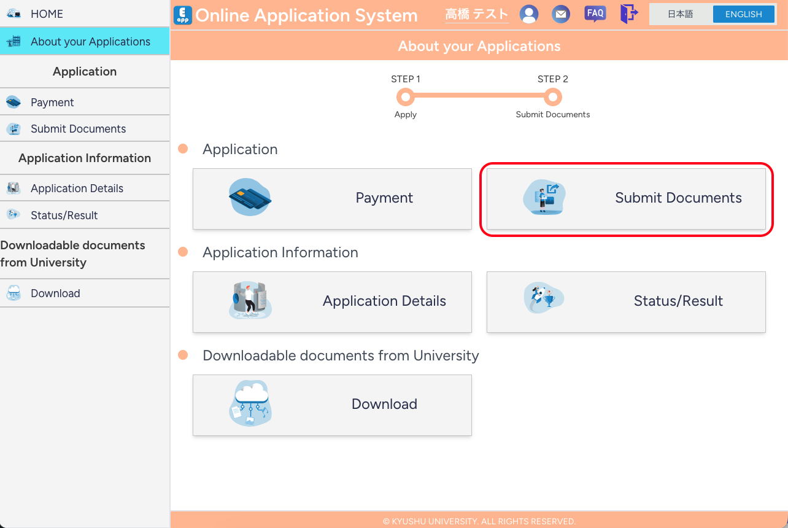Click the STEP 2 progress marker

coord(552,96)
